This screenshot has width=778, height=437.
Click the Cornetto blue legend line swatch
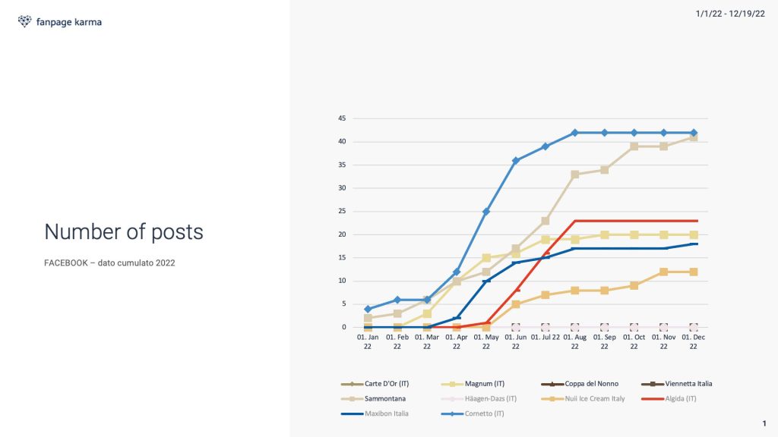(x=452, y=413)
